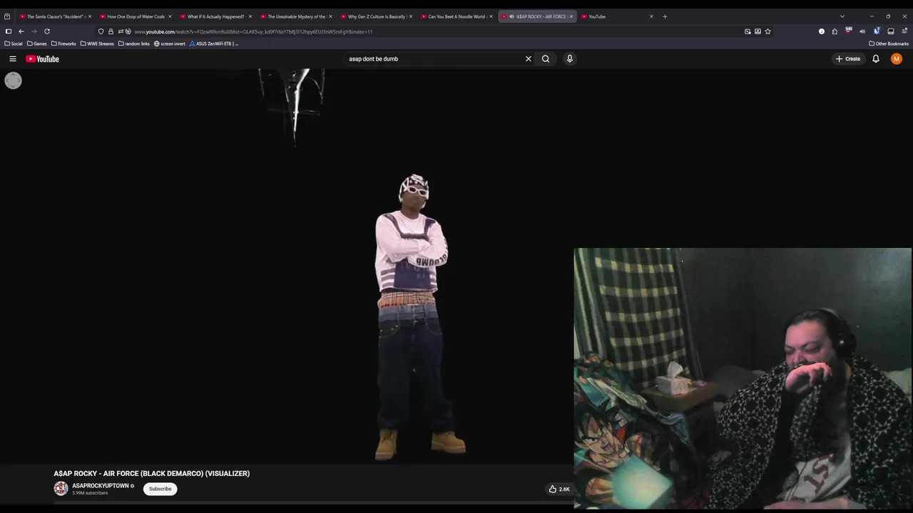This screenshot has width=913, height=513.
Task: Open picture-in-picture from the address bar
Action: [748, 31]
